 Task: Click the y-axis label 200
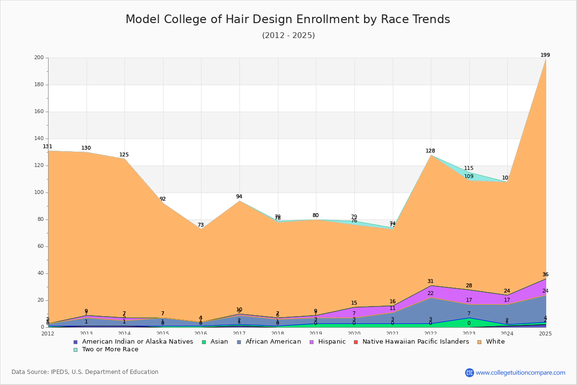[x=39, y=58]
